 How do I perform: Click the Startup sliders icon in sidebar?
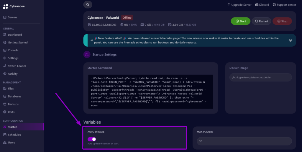5,127
